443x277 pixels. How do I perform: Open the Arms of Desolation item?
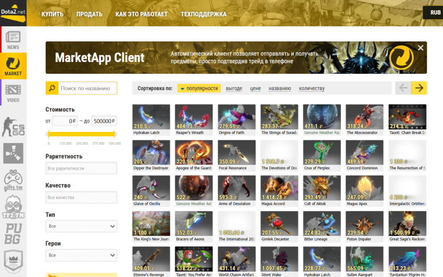tap(237, 191)
